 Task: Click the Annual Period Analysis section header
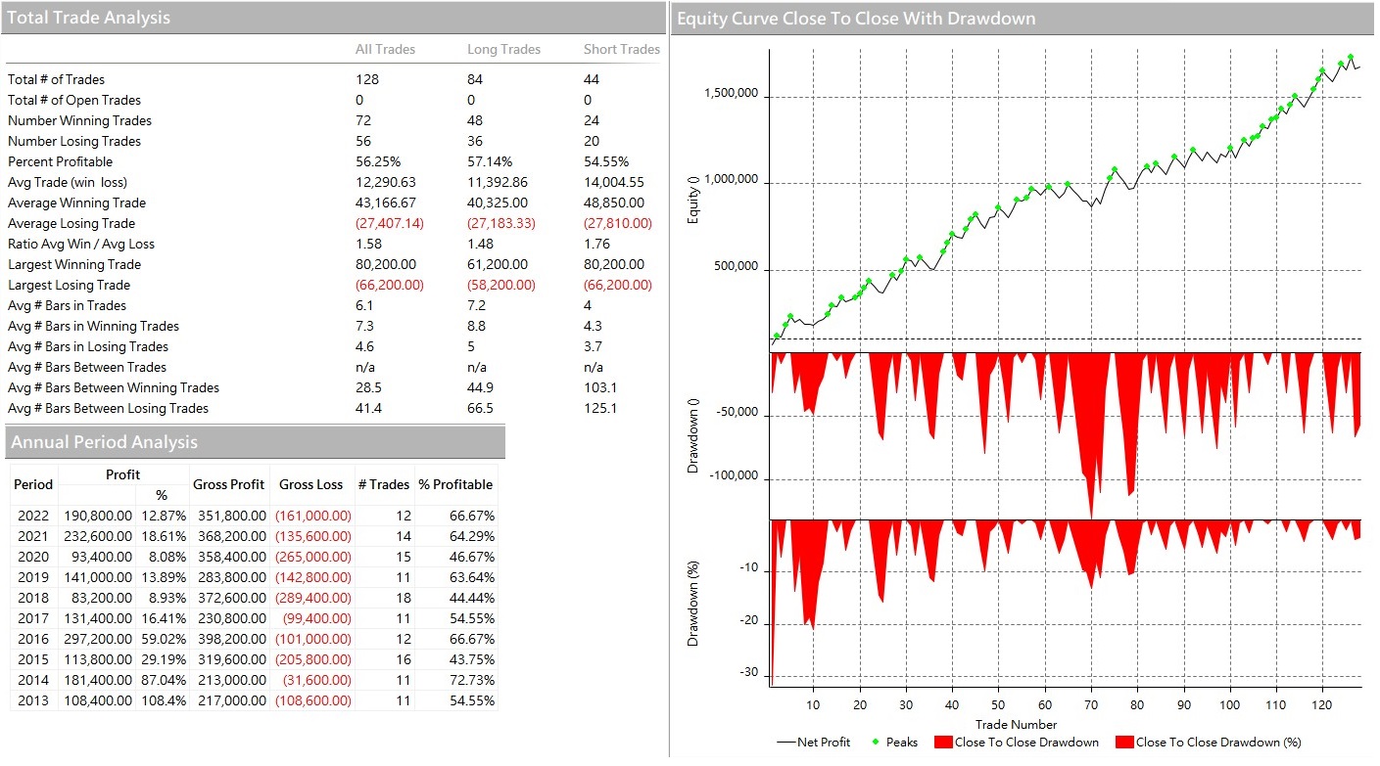pos(255,442)
